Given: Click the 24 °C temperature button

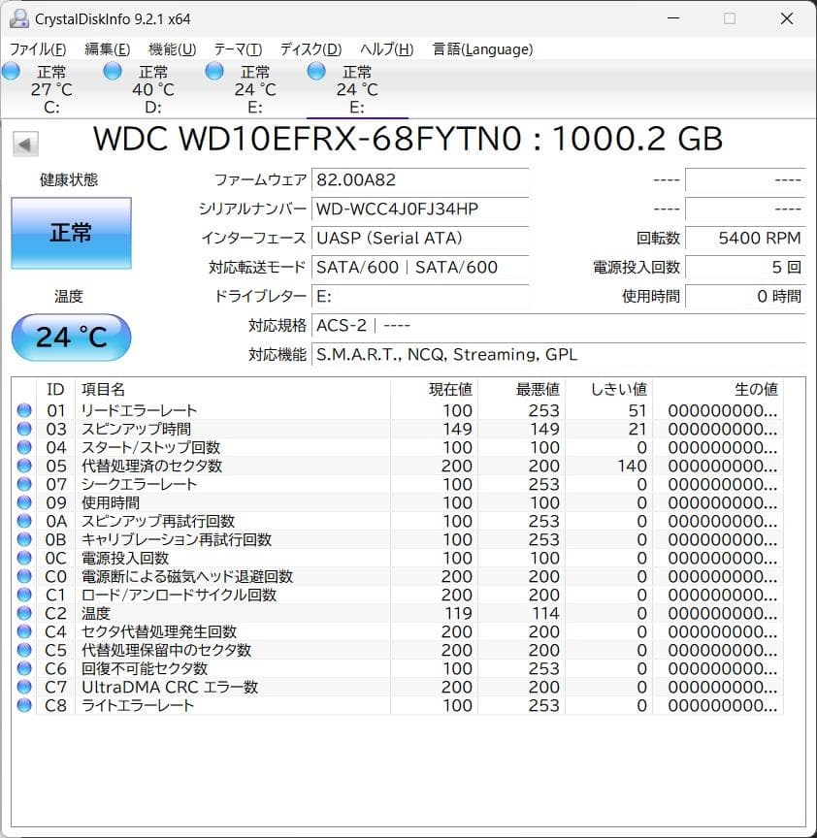Looking at the screenshot, I should pyautogui.click(x=71, y=338).
